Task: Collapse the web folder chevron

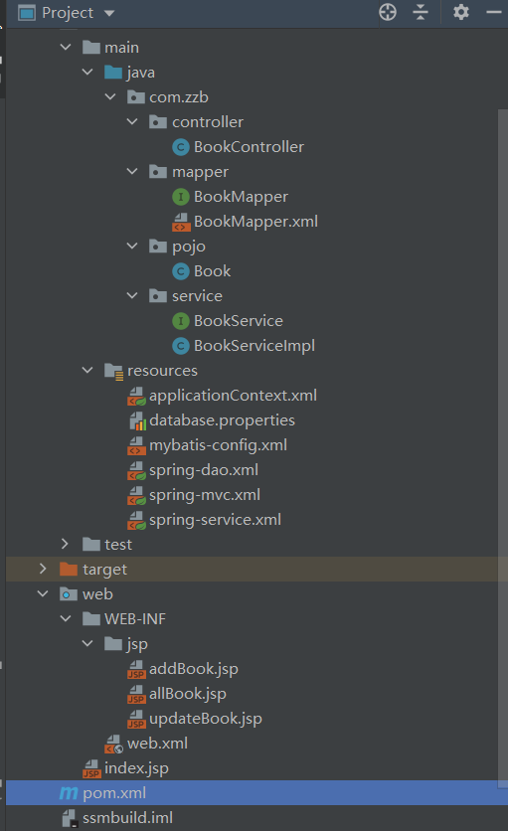Action: tap(44, 594)
